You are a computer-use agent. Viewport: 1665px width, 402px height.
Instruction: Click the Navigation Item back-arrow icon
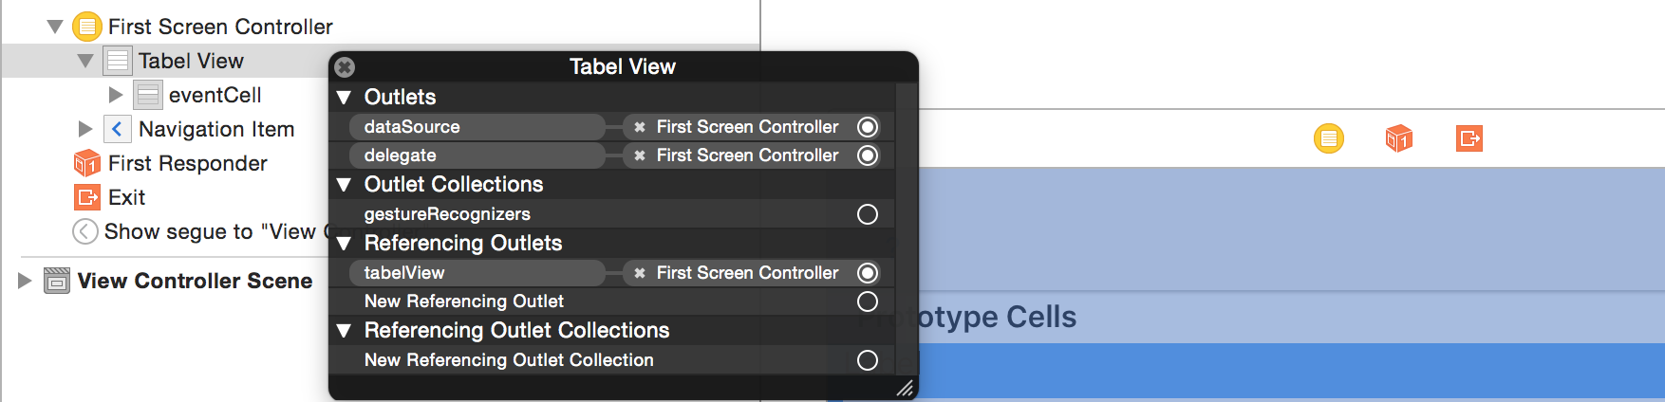pyautogui.click(x=117, y=129)
